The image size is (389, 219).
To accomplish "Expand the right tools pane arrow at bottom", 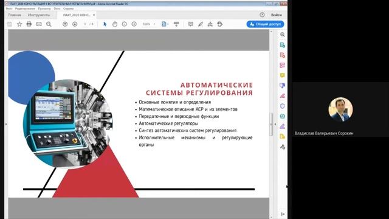I will pyautogui.click(x=283, y=214).
